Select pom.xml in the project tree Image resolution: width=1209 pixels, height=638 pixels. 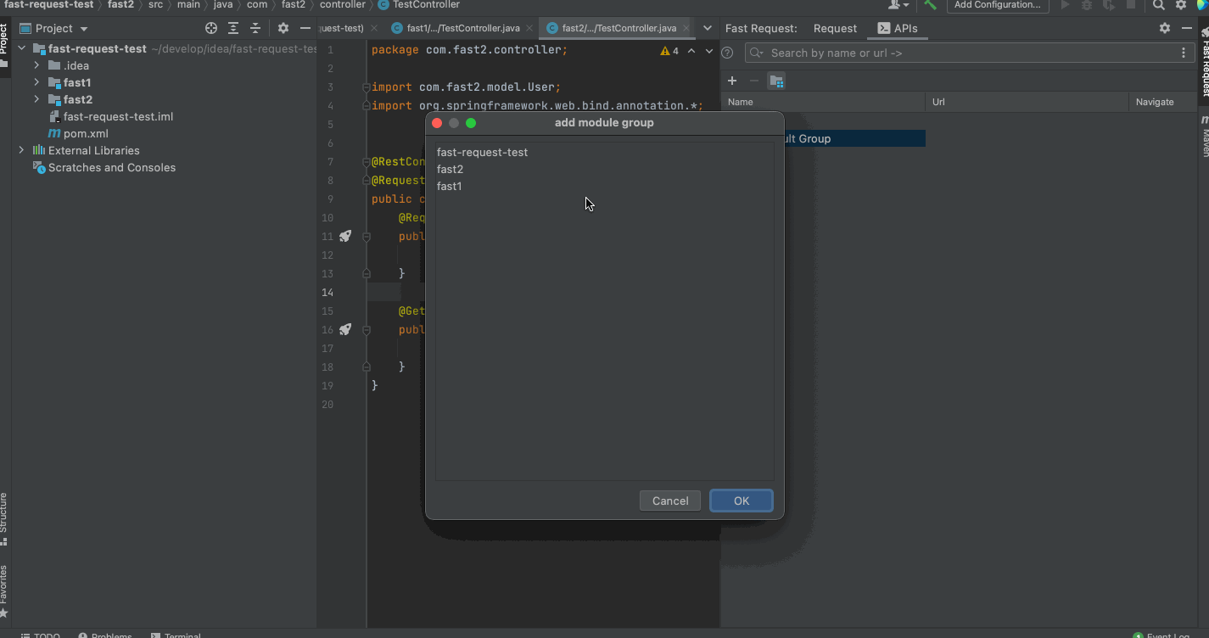[86, 133]
